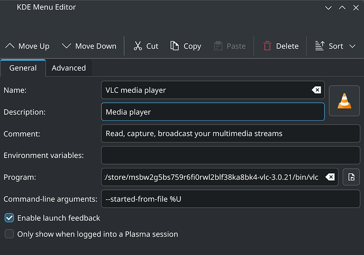
Task: Disable the Enable launch feedback checkbox
Action: tap(9, 218)
